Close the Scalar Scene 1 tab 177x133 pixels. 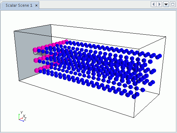tap(36, 6)
